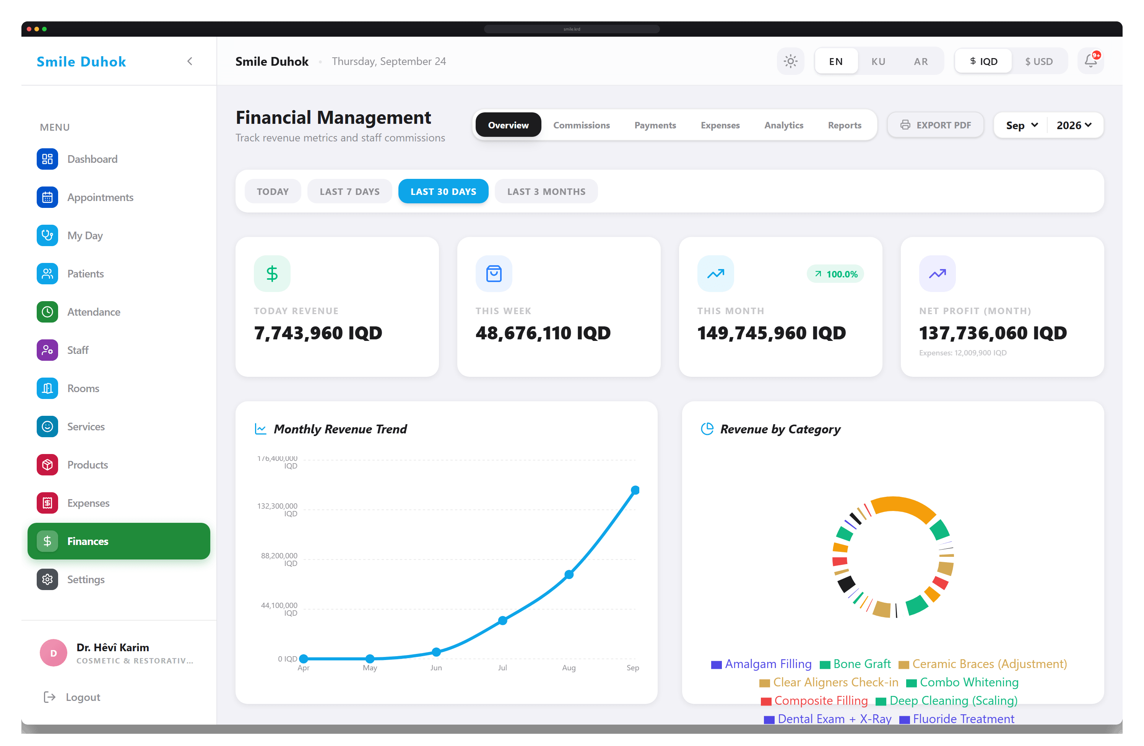
Task: Open notifications bell icon
Action: coord(1090,61)
